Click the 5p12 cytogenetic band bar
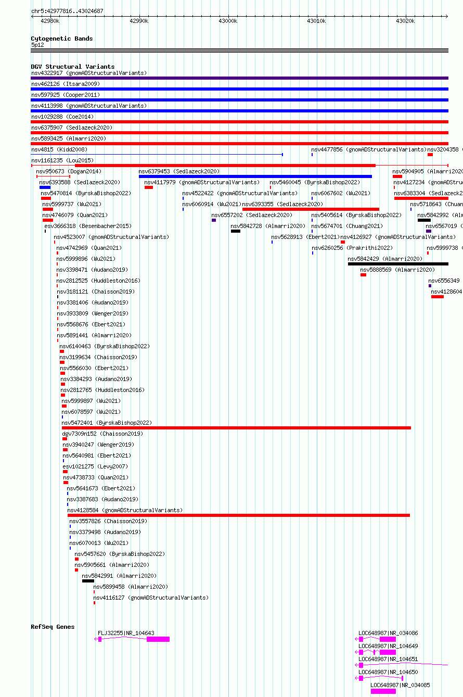Viewport: 463px width, 697px height. tap(239, 50)
